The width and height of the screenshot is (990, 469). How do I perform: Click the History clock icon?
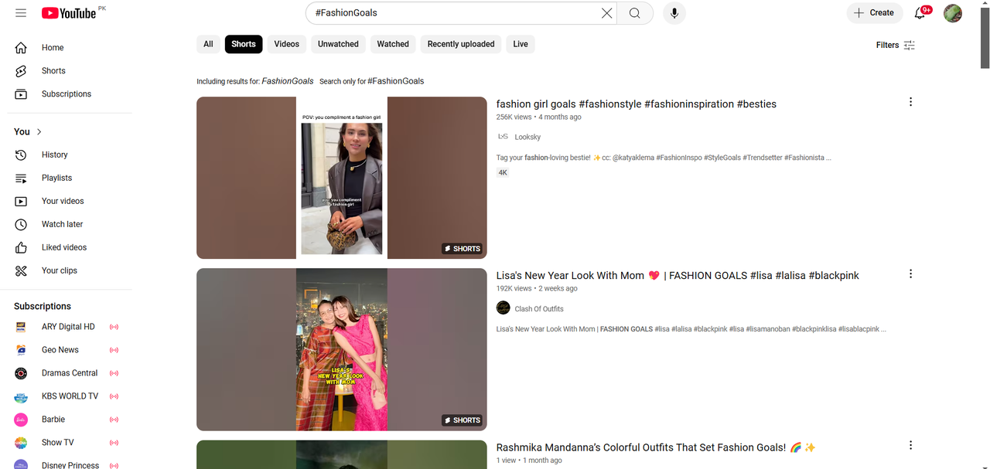[22, 155]
